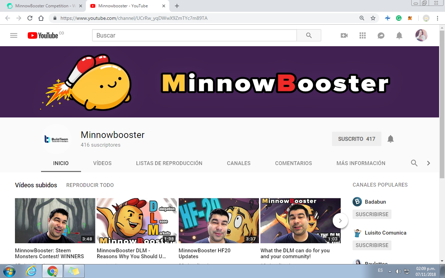
Task: Open the YouTube hamburger guide menu
Action: (14, 35)
